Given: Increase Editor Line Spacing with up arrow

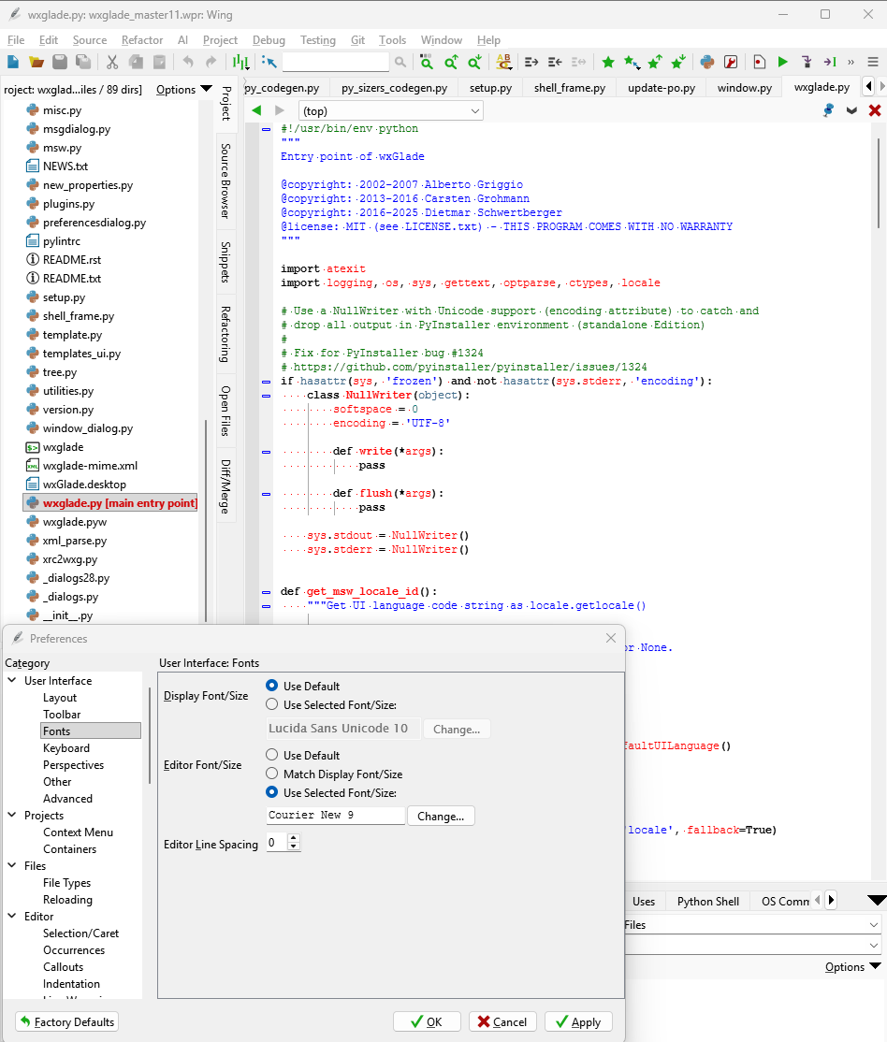Looking at the screenshot, I should click(294, 839).
